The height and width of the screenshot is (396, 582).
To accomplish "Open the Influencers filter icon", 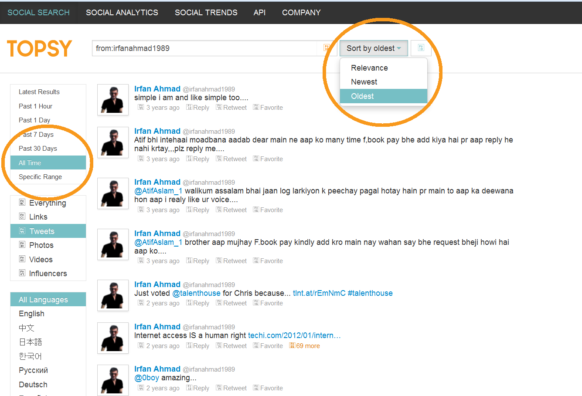I will point(22,273).
